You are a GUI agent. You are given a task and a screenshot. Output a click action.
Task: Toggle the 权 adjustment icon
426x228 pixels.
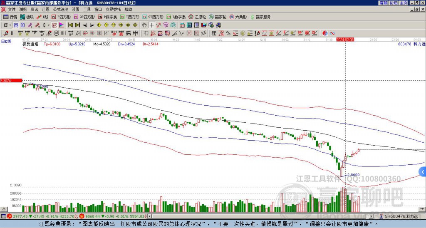[x=54, y=25]
